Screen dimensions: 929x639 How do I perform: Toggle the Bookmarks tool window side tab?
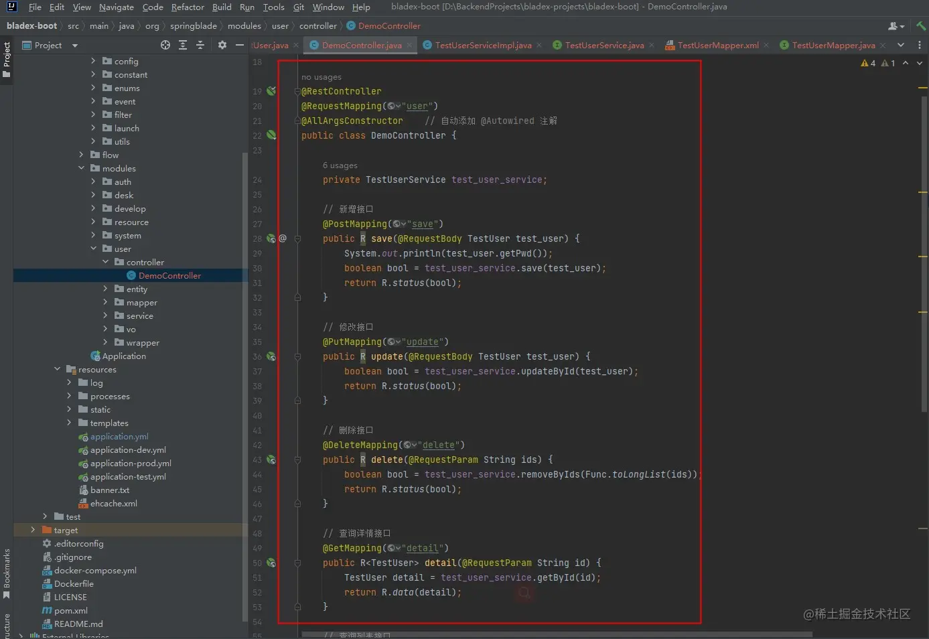[7, 573]
